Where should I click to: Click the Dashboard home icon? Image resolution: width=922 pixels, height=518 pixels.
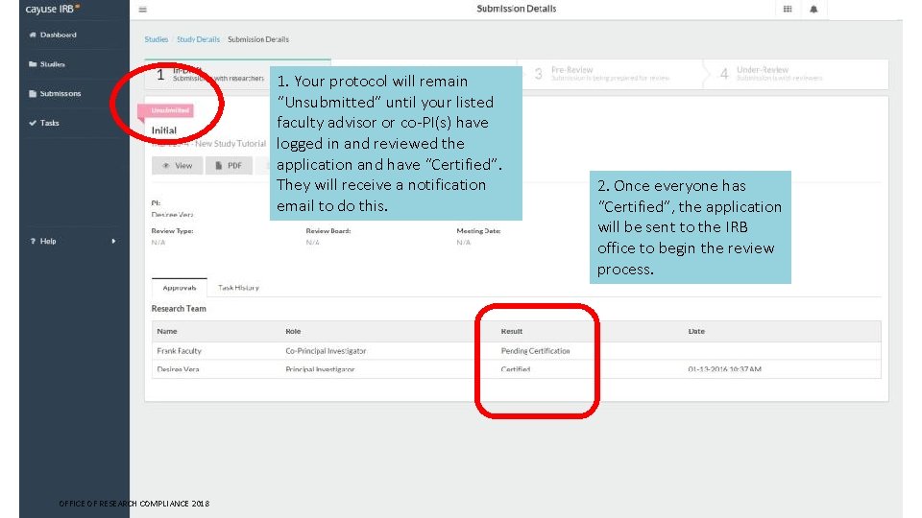[x=33, y=35]
